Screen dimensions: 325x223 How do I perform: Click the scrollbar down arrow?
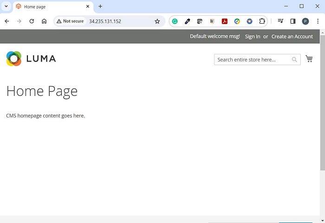pyautogui.click(x=323, y=221)
